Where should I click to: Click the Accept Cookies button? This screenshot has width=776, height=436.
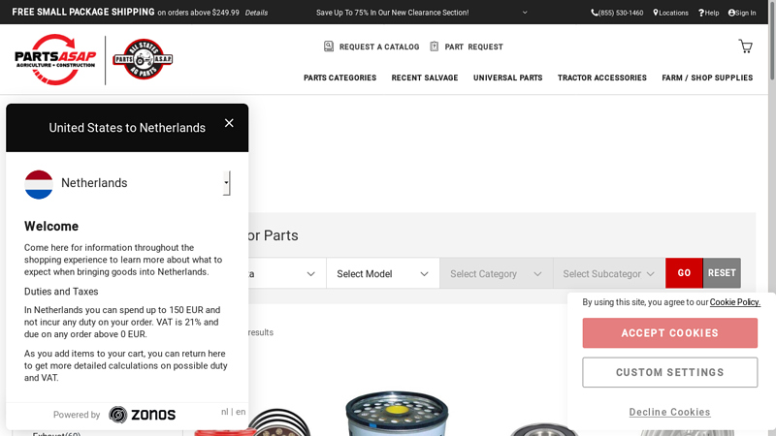tap(669, 333)
